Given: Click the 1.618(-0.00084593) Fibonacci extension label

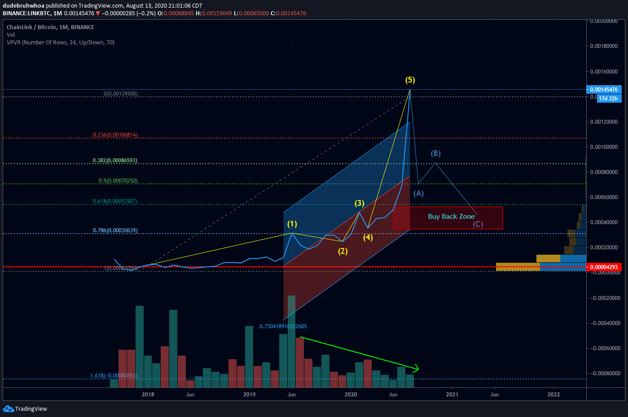Looking at the screenshot, I should tap(114, 376).
